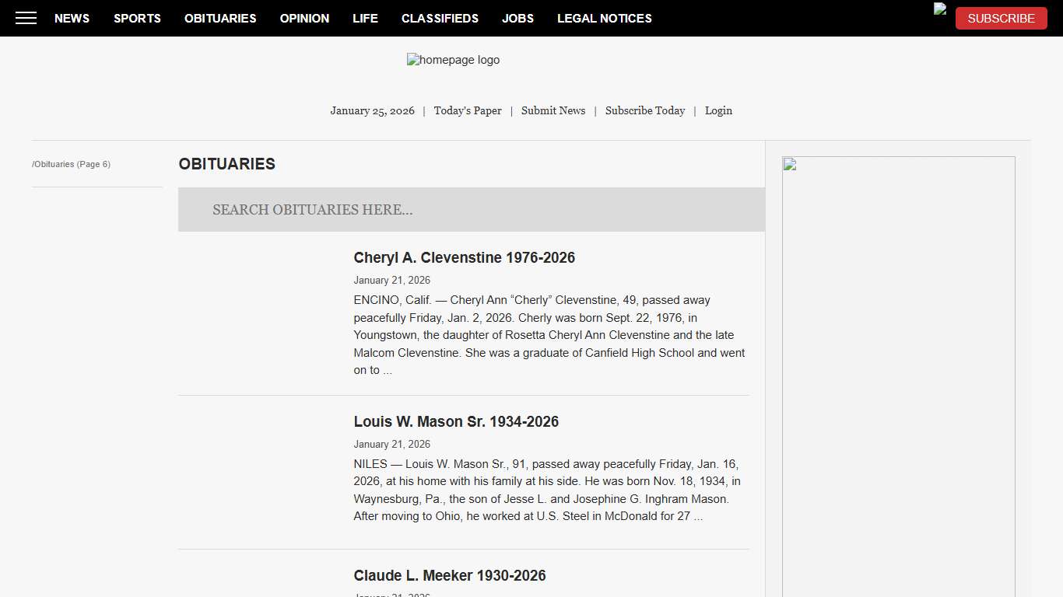Click the Login link
The image size is (1063, 597).
718,110
